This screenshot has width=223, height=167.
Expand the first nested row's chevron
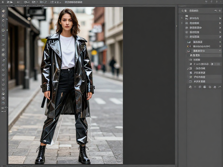coord(220,42)
